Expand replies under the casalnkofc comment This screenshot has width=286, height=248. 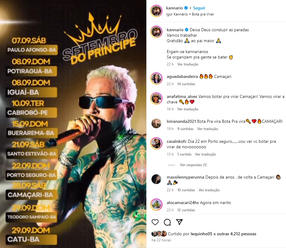193,165
